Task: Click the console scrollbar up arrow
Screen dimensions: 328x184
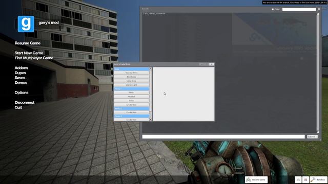Action: pos(318,14)
